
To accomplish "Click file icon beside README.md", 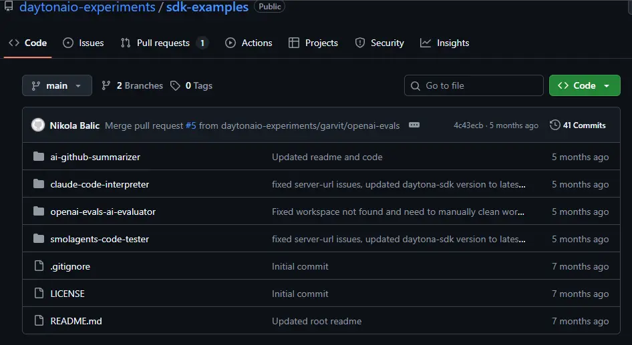I will (39, 320).
